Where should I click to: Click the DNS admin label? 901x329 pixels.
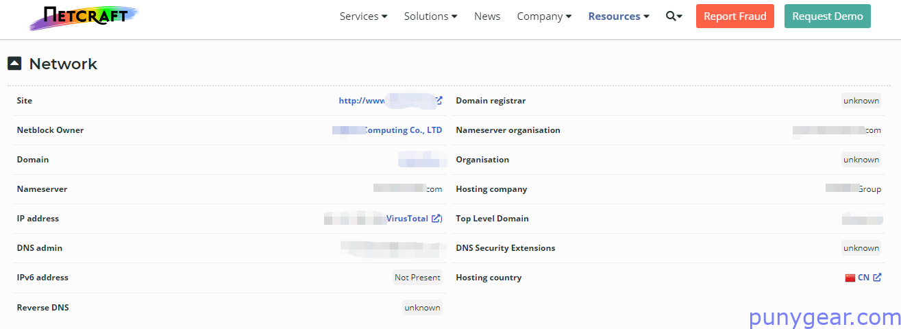40,248
